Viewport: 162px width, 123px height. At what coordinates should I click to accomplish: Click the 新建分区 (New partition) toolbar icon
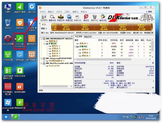[x=78, y=18]
